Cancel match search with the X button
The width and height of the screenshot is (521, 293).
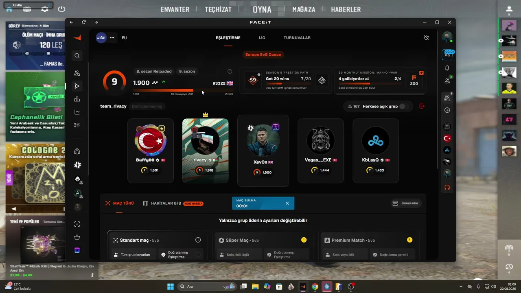pyautogui.click(x=287, y=203)
